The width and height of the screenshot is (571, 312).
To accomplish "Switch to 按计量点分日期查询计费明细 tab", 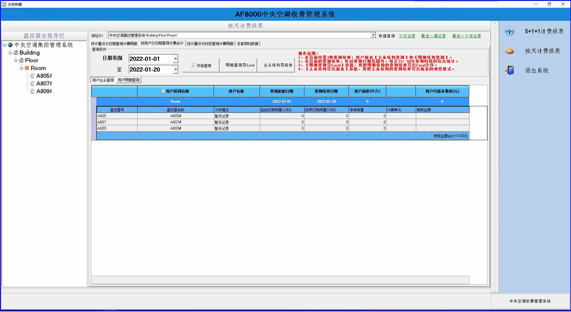I will (x=114, y=44).
